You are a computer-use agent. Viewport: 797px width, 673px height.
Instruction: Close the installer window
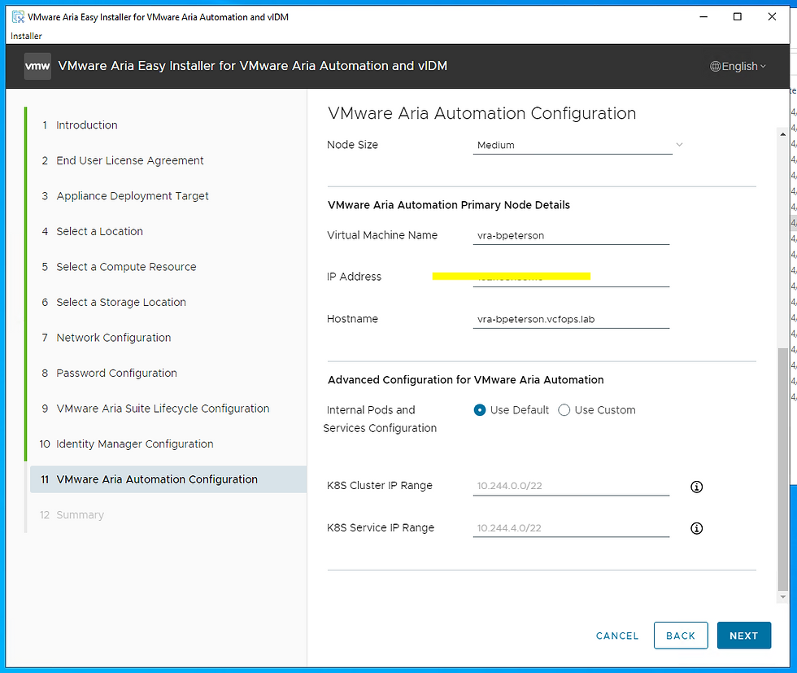pos(772,17)
